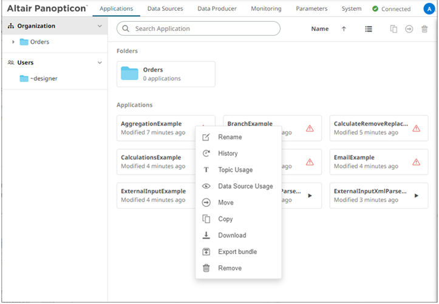Click the Name sort label
The height and width of the screenshot is (304, 439).
click(319, 29)
